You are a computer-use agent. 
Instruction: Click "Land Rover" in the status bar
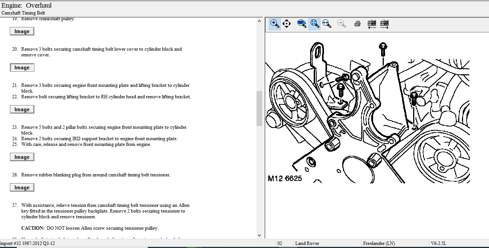click(x=307, y=243)
